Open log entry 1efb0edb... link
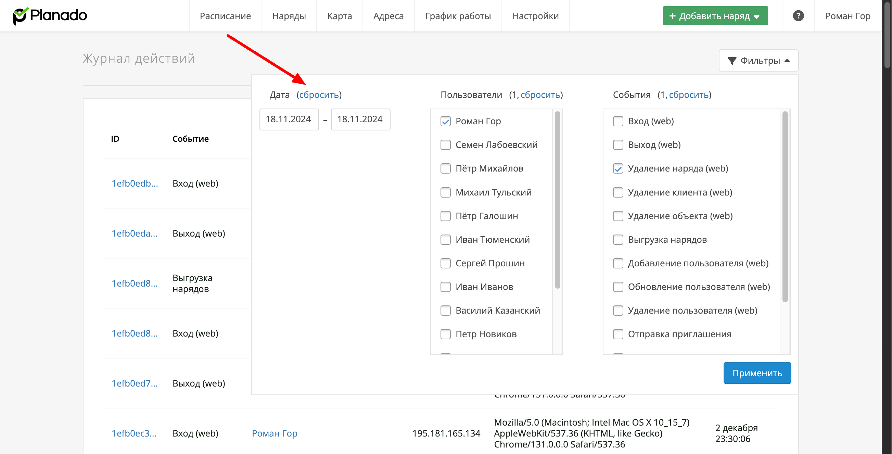The height and width of the screenshot is (454, 892). (135, 184)
